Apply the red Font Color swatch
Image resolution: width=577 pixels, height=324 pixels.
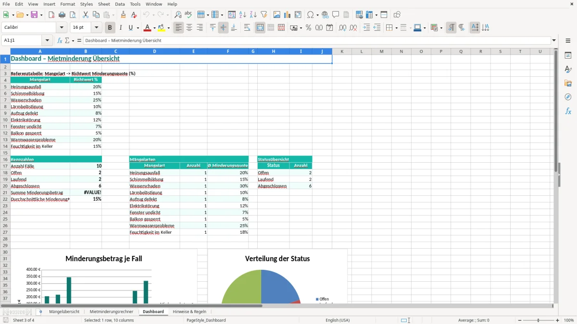click(x=147, y=28)
